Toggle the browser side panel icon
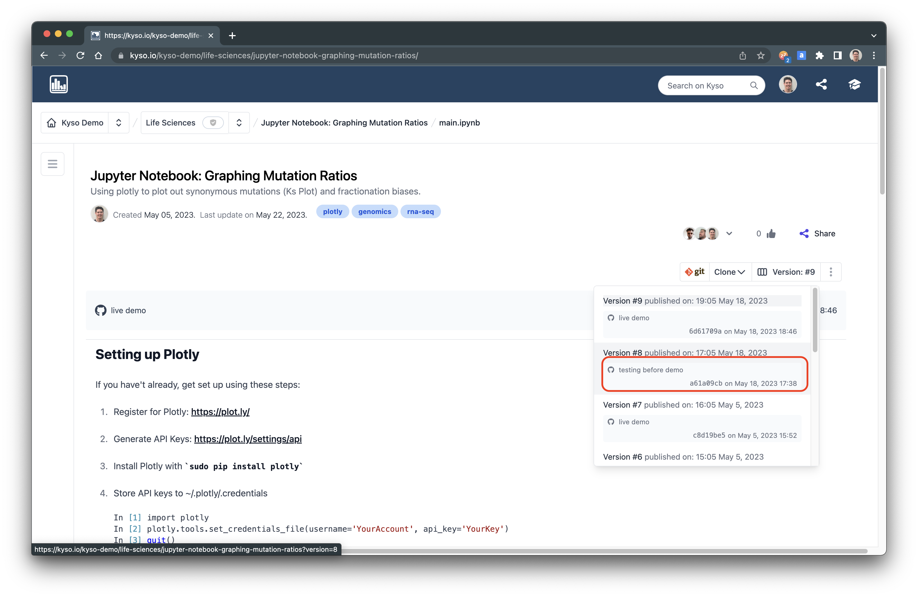 [x=837, y=55]
